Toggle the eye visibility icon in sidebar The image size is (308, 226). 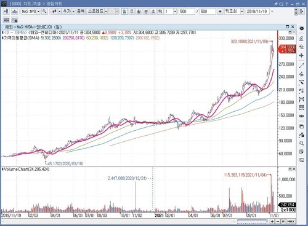pos(301,116)
